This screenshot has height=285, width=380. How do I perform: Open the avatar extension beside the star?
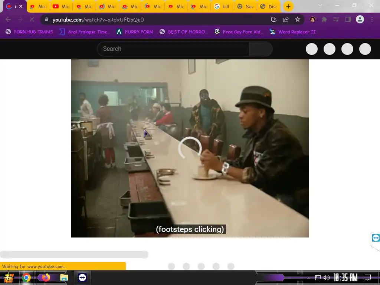pyautogui.click(x=312, y=19)
